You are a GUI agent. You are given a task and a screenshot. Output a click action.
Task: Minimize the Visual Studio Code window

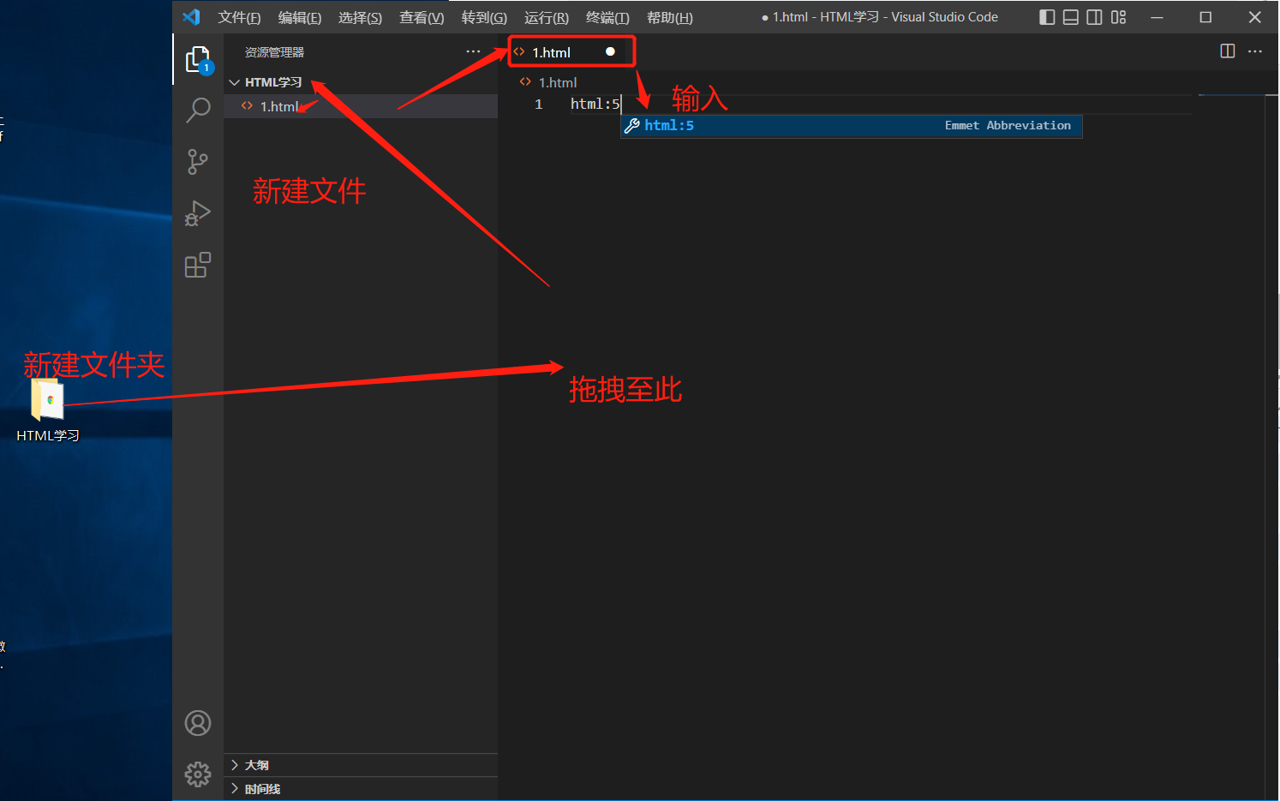1157,17
